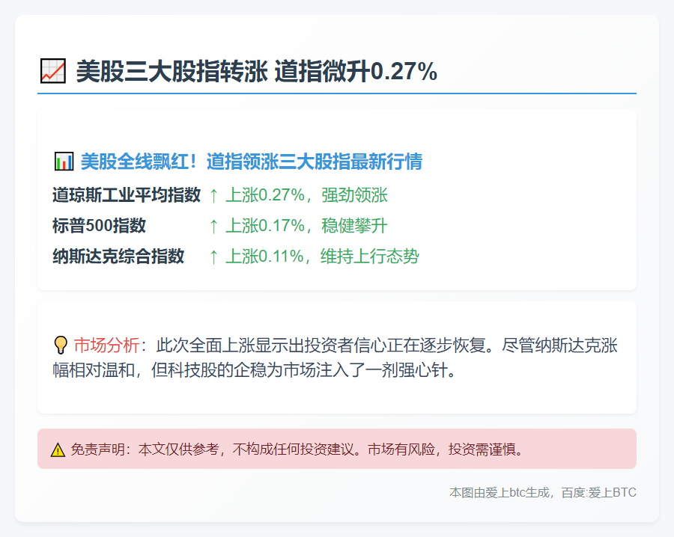
Task: Click the label 纳斯达克综合指数
Action: [118, 257]
